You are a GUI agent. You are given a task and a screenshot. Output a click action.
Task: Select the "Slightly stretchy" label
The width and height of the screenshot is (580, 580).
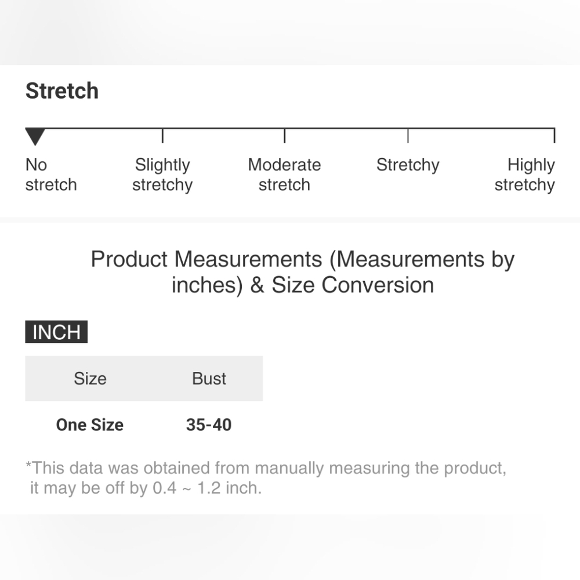point(162,175)
